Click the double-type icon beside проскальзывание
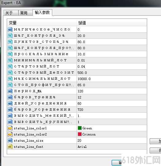The width and height of the screenshot is (161, 166). [10, 54]
